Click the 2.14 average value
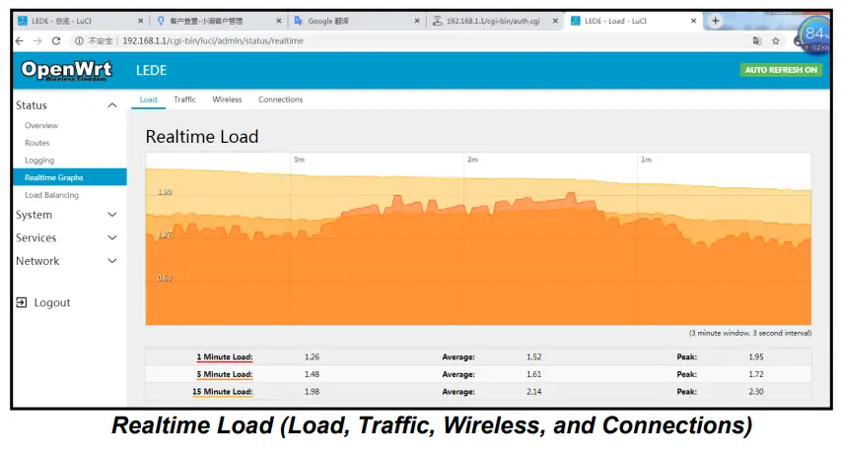The image size is (842, 453). click(x=533, y=392)
